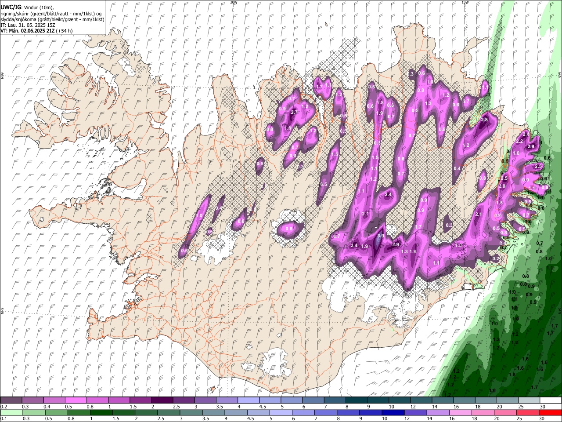Click the red swatch ending the rain scale
The width and height of the screenshot is (562, 422).
coord(550,413)
